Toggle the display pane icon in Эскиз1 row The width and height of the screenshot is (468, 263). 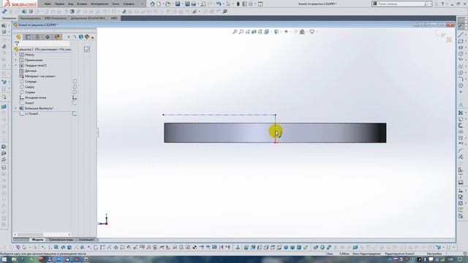tap(75, 103)
